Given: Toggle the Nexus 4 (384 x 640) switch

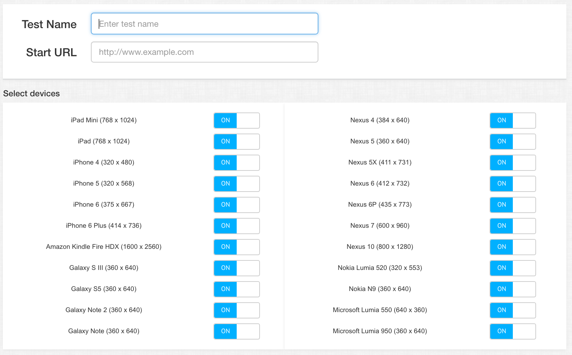Looking at the screenshot, I should [x=513, y=121].
